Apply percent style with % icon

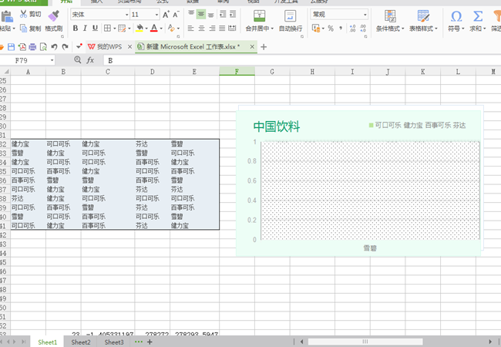click(x=331, y=29)
